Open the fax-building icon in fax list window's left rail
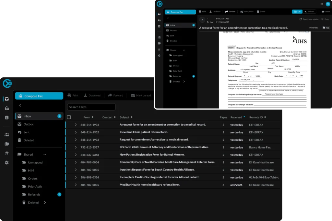 click(7, 108)
